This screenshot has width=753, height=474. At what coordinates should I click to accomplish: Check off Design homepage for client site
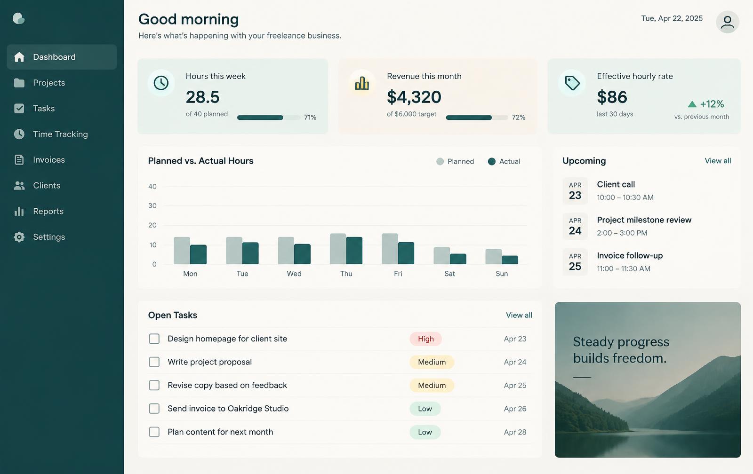point(154,339)
